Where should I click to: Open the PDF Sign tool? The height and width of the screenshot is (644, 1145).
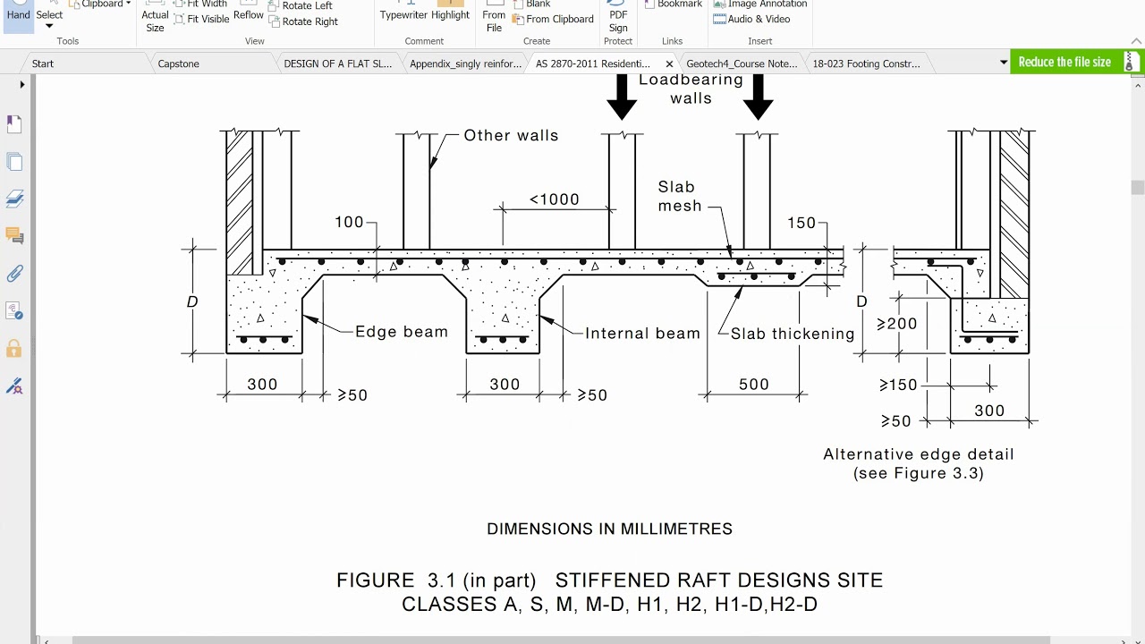[x=618, y=16]
